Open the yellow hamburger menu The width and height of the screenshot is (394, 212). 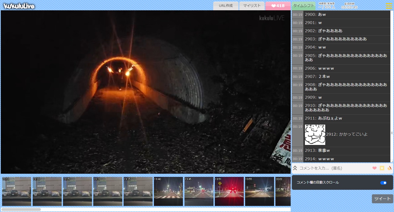(x=389, y=6)
